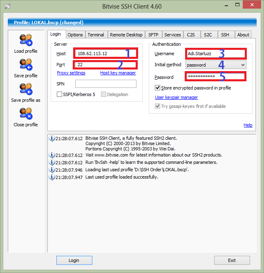264x273 pixels.
Task: Click the Close profile icon
Action: pos(26,114)
